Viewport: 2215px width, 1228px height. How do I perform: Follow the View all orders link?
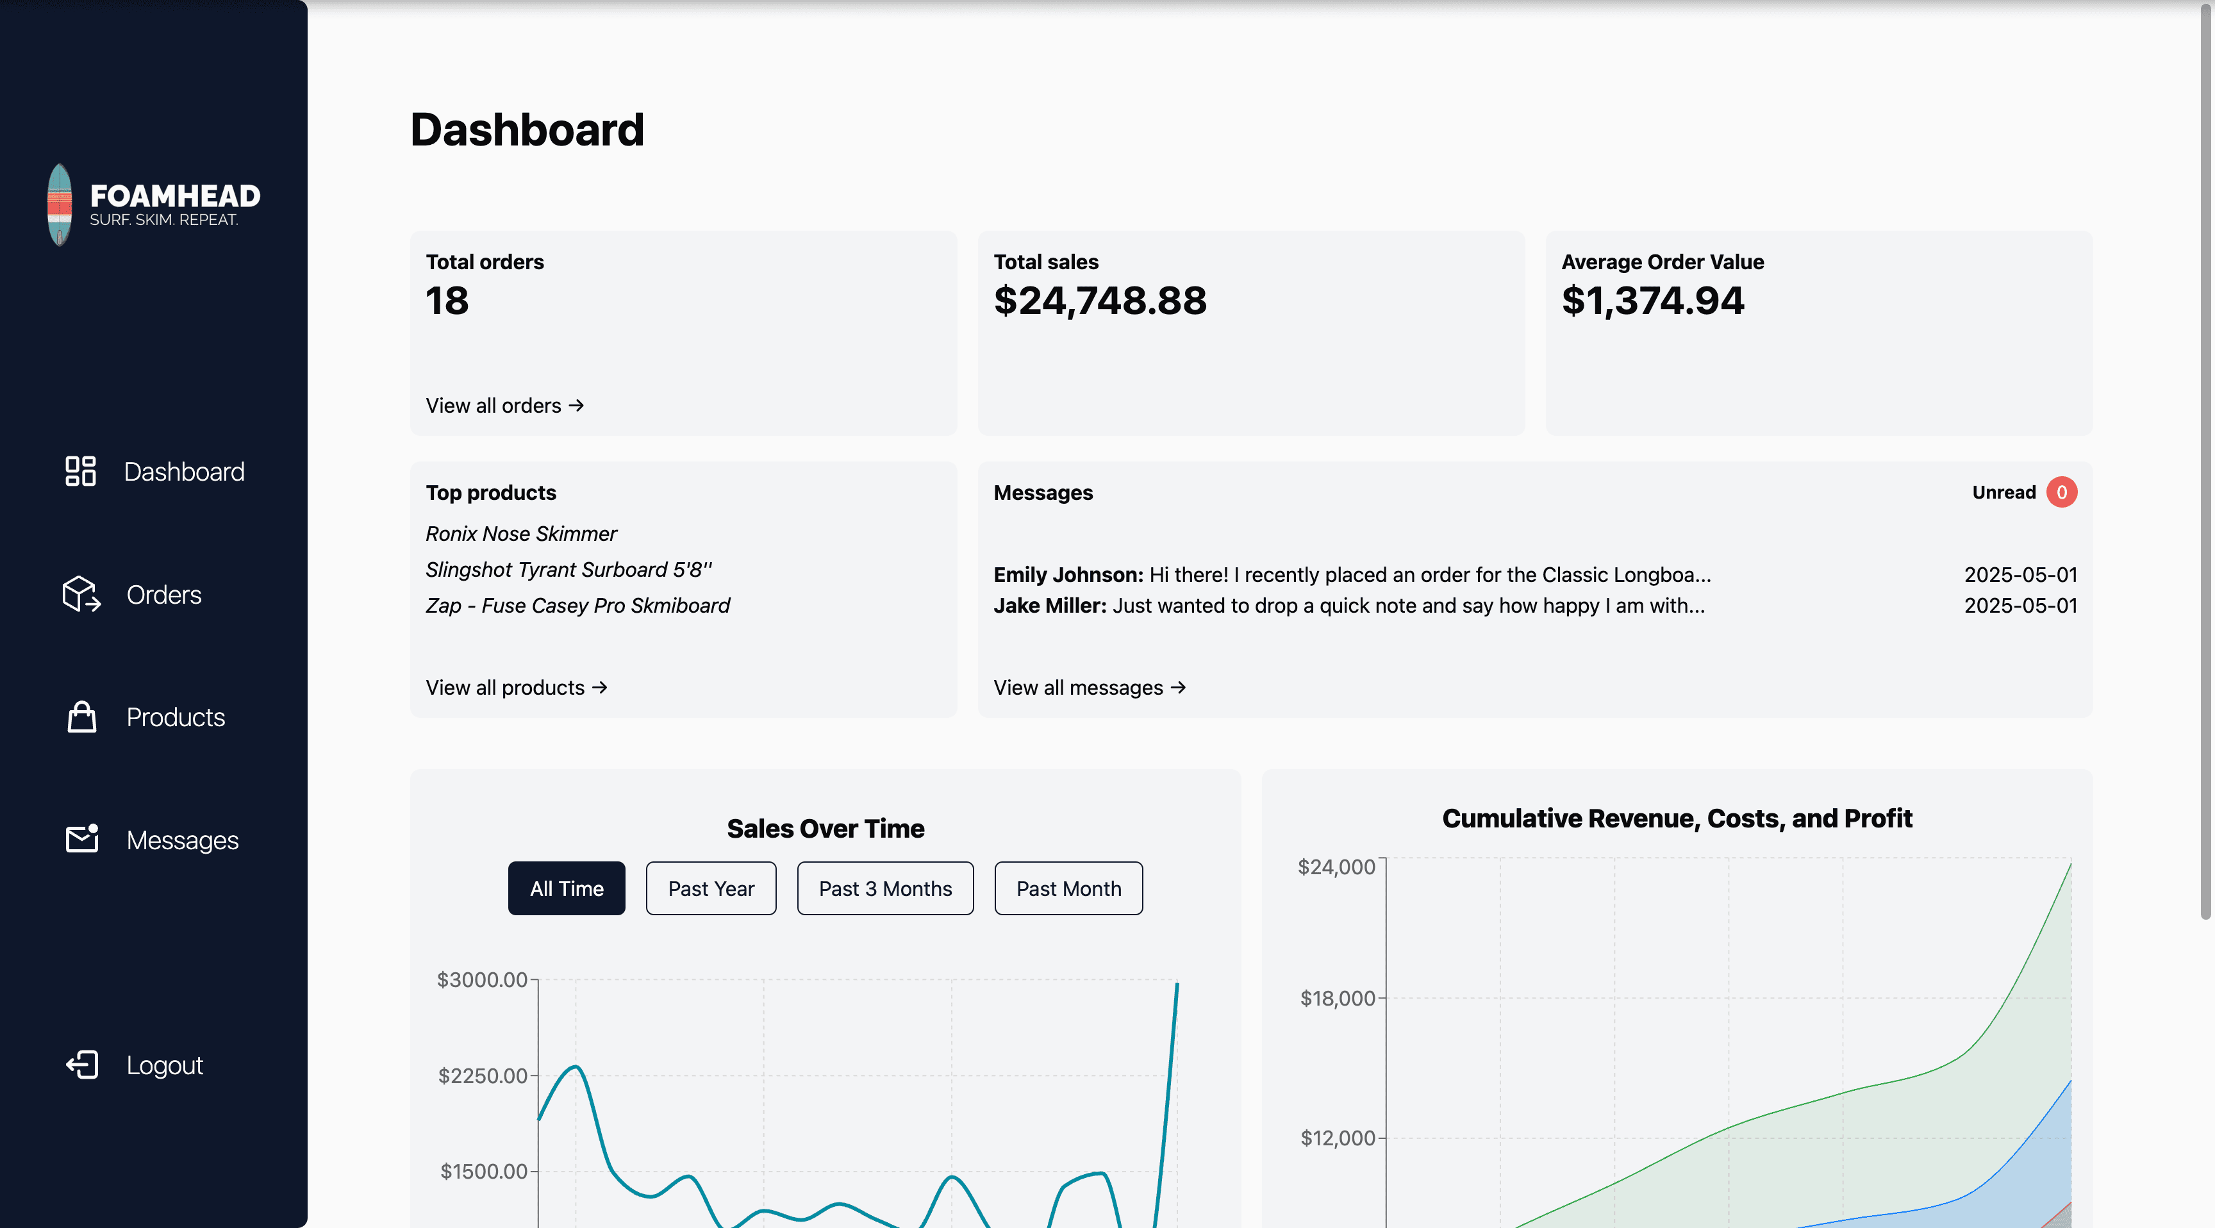coord(506,405)
